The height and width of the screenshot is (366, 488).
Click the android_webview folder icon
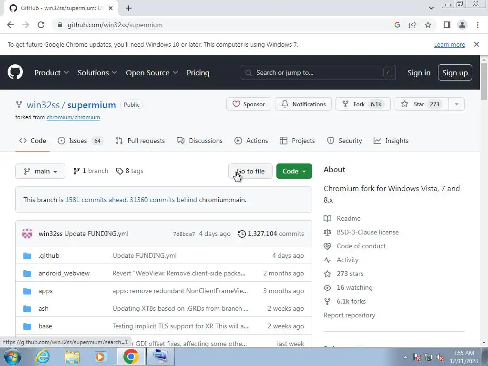pos(27,274)
